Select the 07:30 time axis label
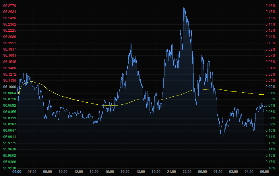 (x=32, y=172)
